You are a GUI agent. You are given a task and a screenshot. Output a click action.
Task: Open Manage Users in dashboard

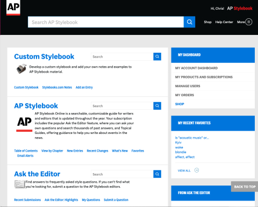tap(188, 86)
